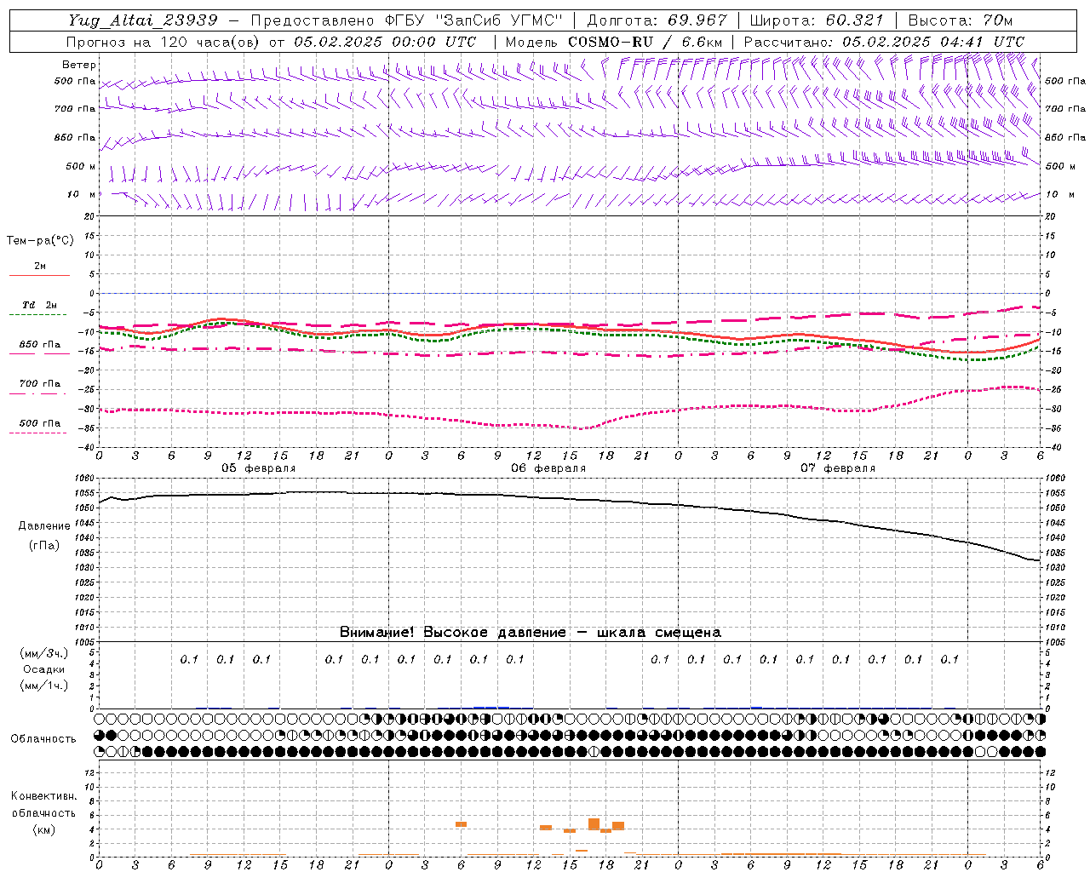Select the latitude value Широта: 60.321
This screenshot has width=1090, height=872.
(816, 20)
